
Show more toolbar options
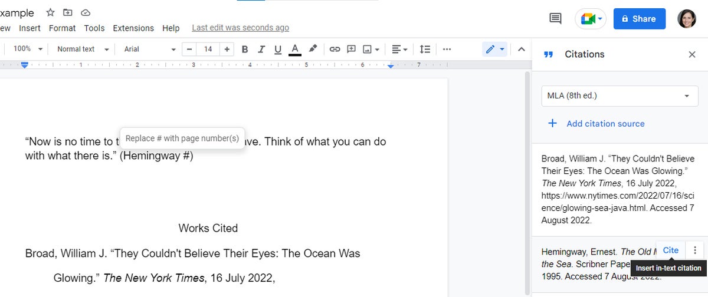click(447, 49)
